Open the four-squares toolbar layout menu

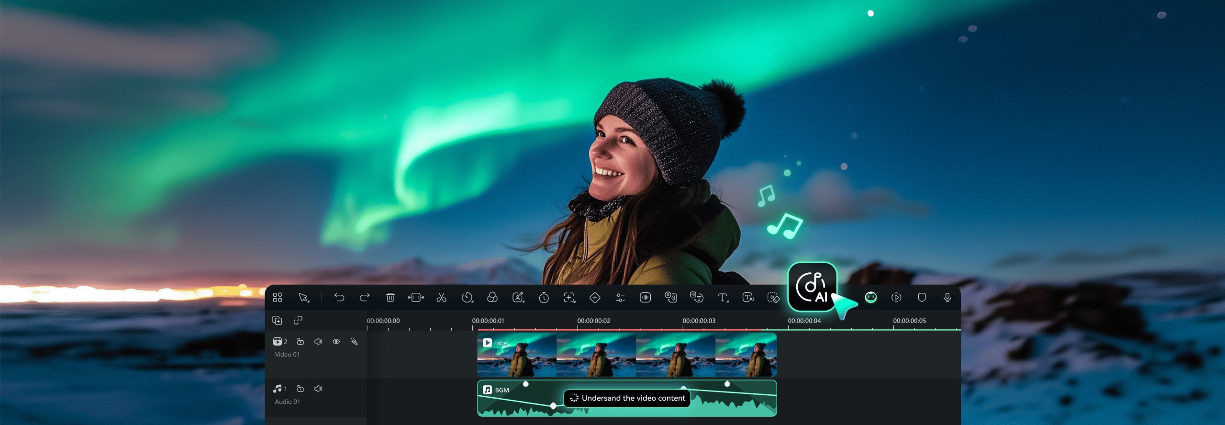click(278, 298)
